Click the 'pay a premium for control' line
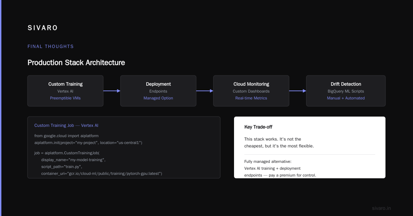The height and width of the screenshot is (216, 413). [x=280, y=175]
